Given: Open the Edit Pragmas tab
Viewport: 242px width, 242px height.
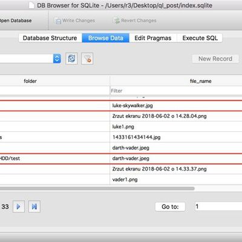Looking at the screenshot, I should [x=153, y=38].
